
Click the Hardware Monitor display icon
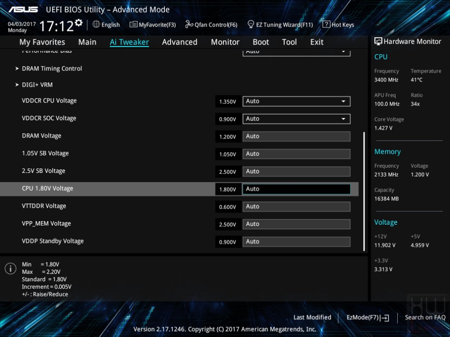pos(378,42)
